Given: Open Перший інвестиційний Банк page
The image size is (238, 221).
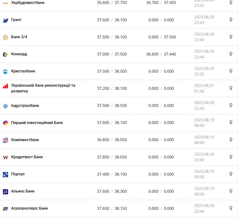Looking at the screenshot, I should (37, 122).
